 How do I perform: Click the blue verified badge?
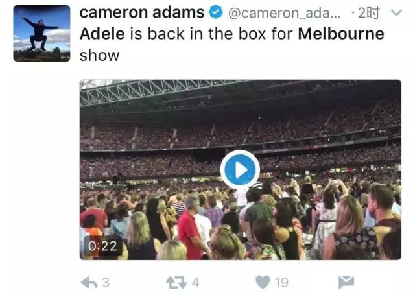coord(216,12)
